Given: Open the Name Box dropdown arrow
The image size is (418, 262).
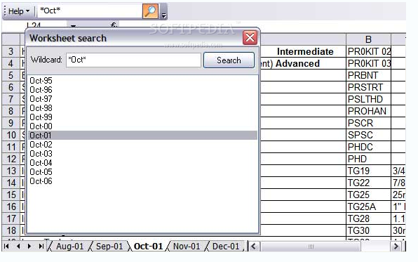Looking at the screenshot, I should (x=73, y=26).
